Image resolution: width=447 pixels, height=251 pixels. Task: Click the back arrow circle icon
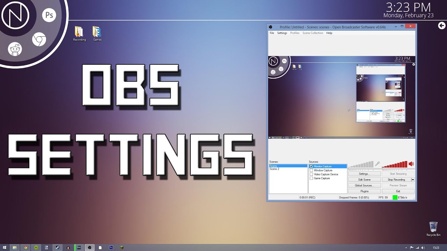coord(442,25)
